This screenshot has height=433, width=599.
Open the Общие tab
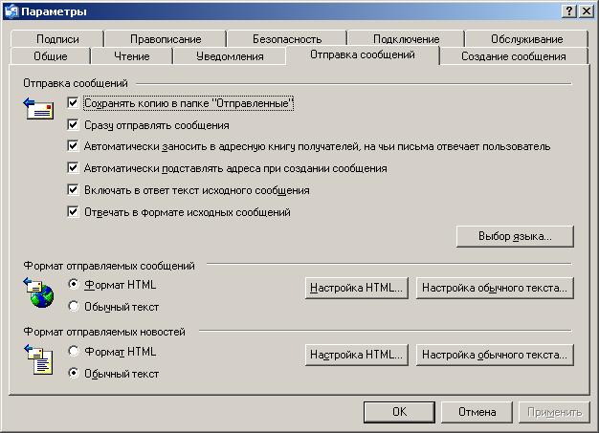[x=51, y=56]
